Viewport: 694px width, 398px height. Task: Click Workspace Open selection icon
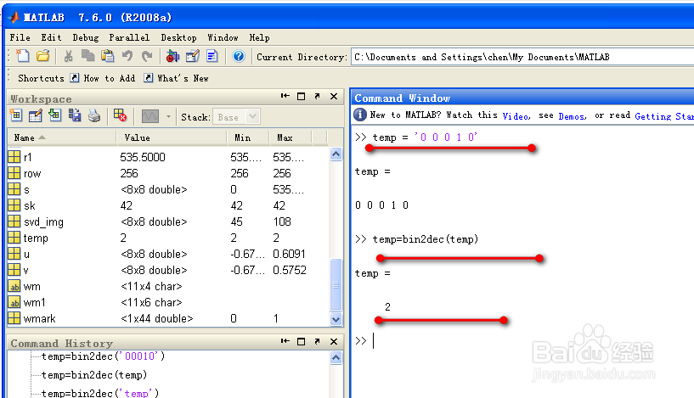(x=36, y=116)
